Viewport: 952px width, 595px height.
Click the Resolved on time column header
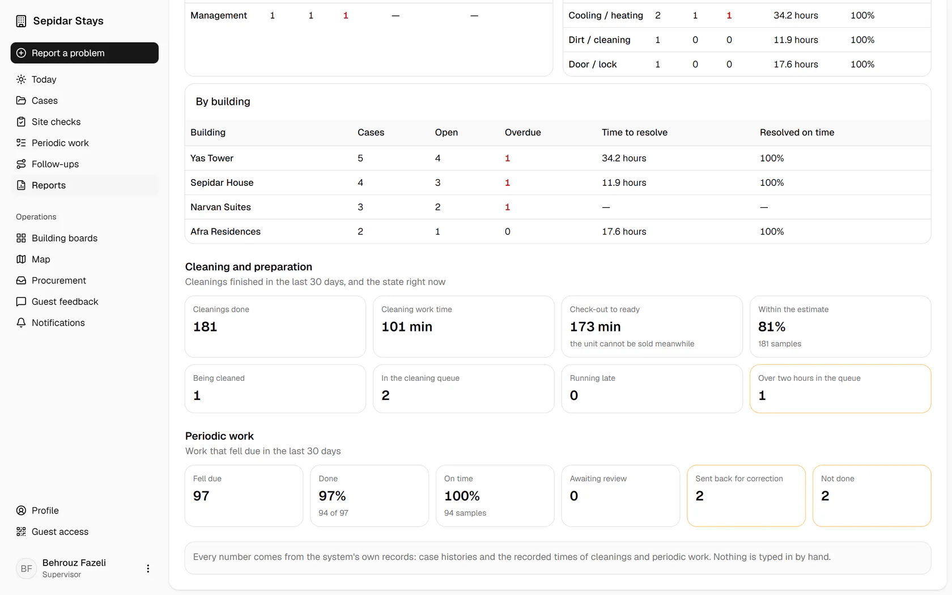coord(797,132)
